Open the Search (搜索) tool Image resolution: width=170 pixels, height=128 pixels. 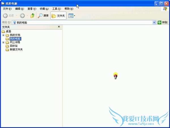click(x=43, y=16)
